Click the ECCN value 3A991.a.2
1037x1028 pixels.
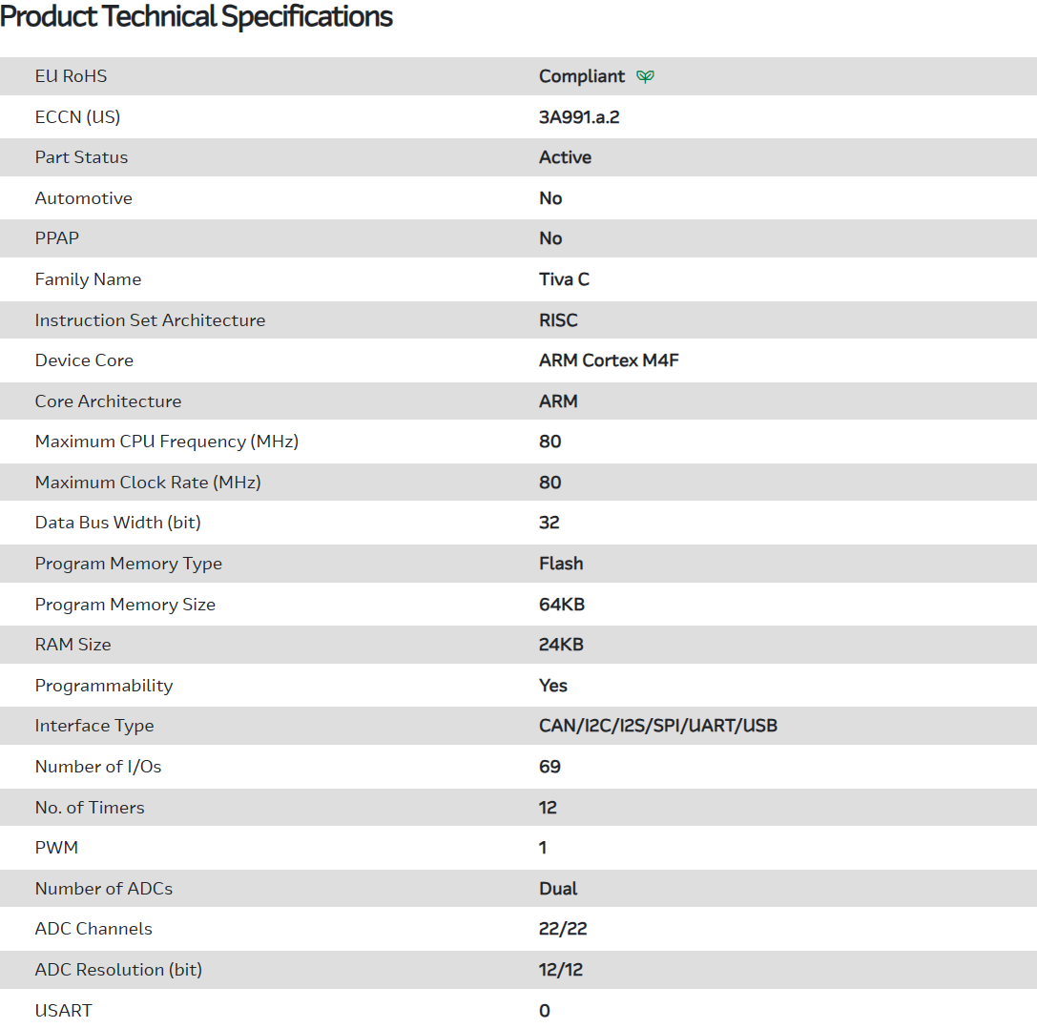click(585, 117)
